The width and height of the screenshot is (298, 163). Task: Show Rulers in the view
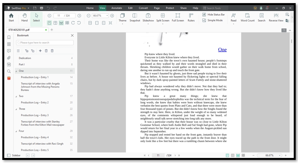(x=191, y=17)
